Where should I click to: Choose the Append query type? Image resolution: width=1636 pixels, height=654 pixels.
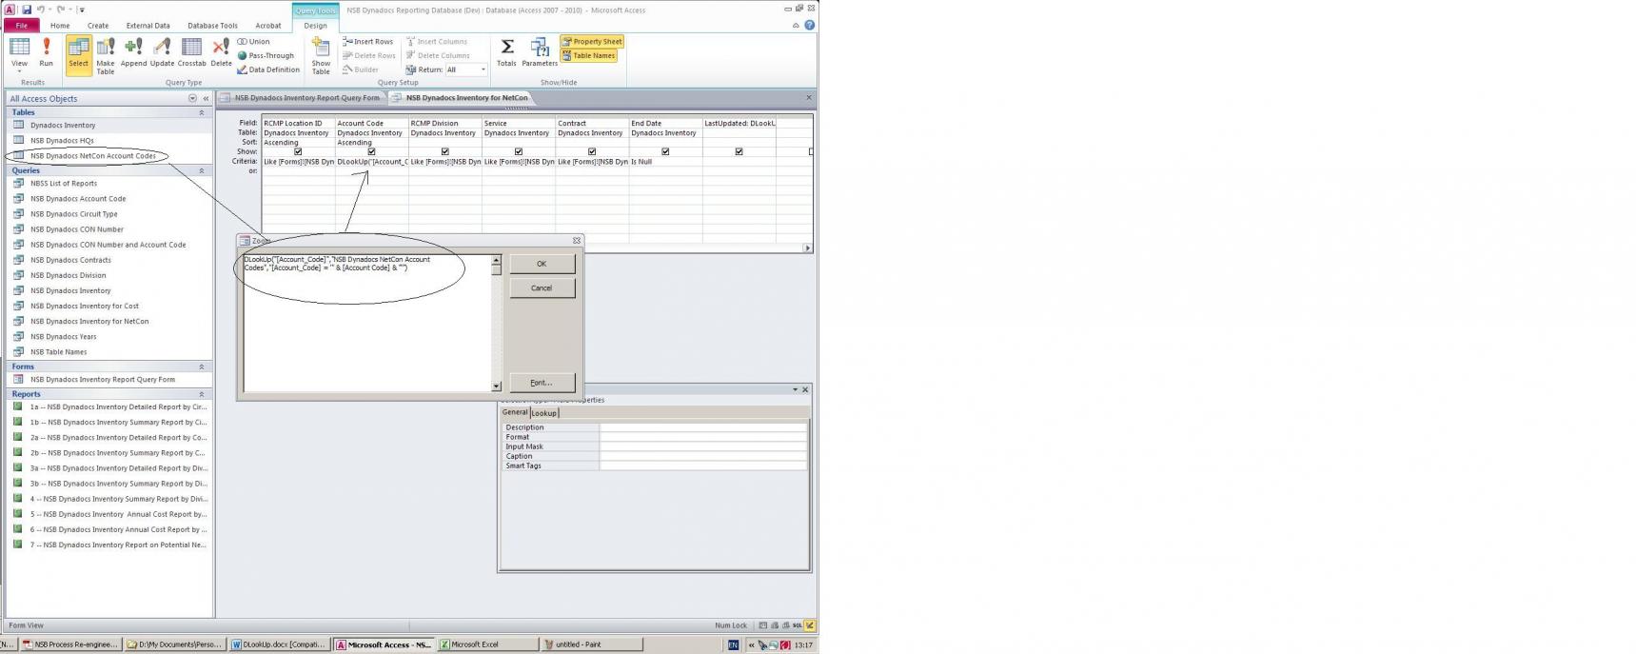(x=133, y=52)
